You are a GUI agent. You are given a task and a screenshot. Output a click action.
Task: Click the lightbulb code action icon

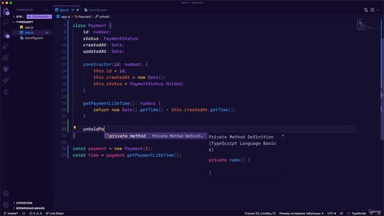pos(74,128)
